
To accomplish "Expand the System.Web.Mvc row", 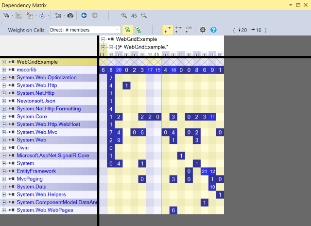I will pyautogui.click(x=3, y=132).
